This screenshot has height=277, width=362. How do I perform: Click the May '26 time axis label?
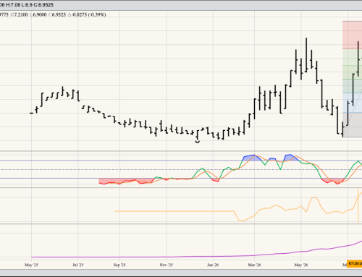pos(301,265)
